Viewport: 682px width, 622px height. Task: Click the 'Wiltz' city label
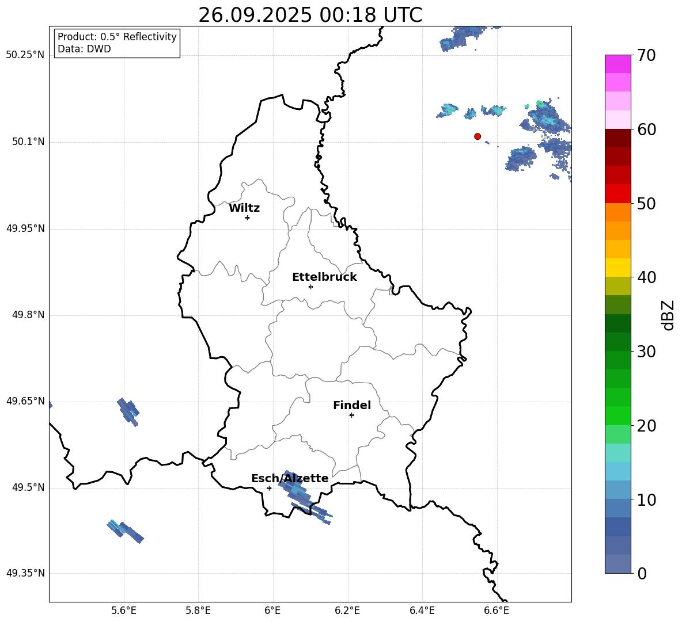point(244,208)
